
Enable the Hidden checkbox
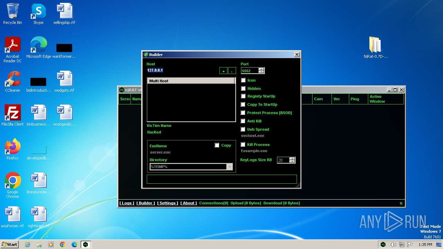click(x=243, y=89)
